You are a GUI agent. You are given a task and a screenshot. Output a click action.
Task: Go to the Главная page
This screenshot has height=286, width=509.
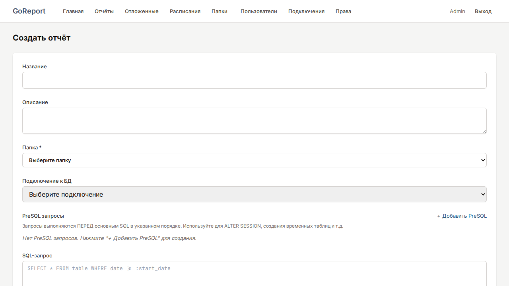(73, 11)
